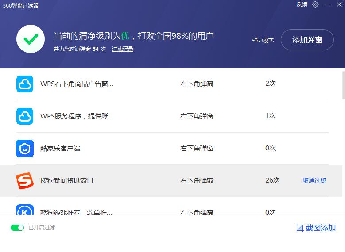Click the Sogou 搜狗 orange S icon
Viewport: 345px width, 252px height.
[25, 180]
